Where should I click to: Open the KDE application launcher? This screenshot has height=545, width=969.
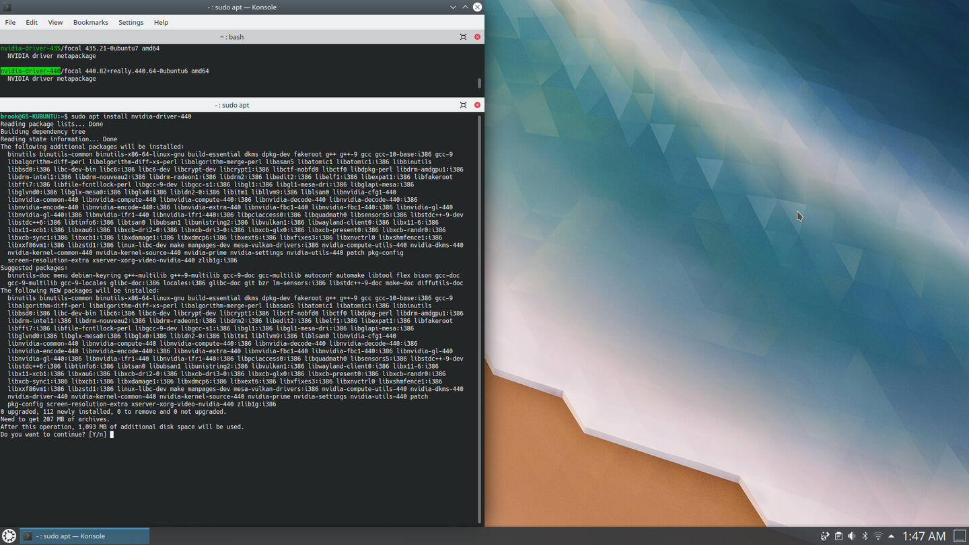(x=9, y=536)
